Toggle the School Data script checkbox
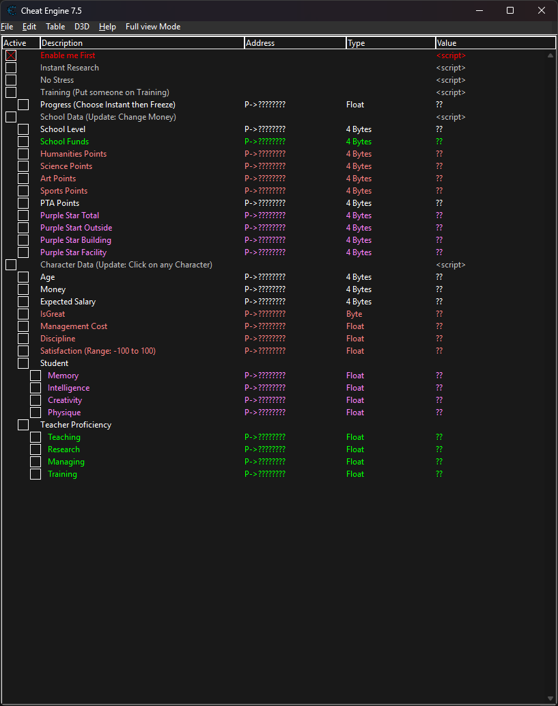This screenshot has width=558, height=706. [x=11, y=117]
